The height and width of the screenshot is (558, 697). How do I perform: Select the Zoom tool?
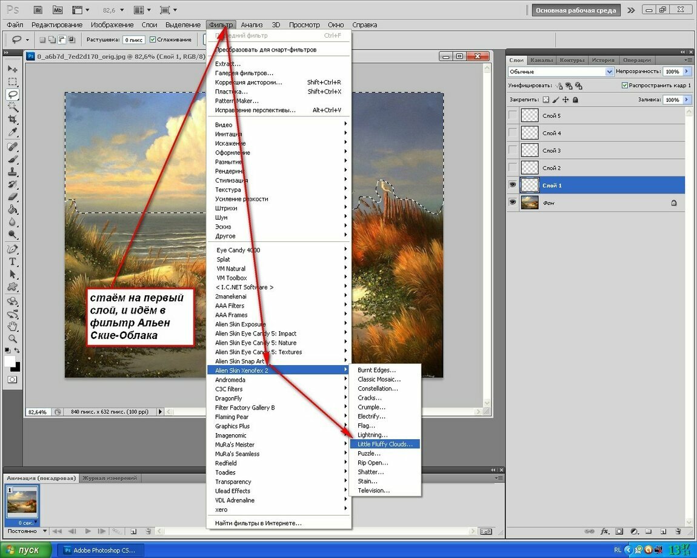pos(13,339)
